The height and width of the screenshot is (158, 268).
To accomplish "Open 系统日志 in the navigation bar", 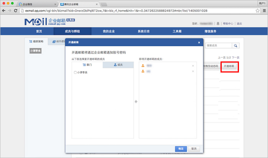I will click(x=144, y=31).
